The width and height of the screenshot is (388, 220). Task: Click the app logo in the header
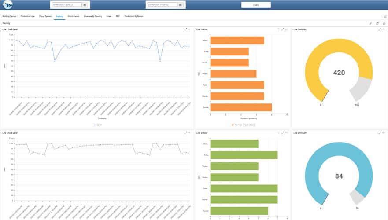click(7, 5)
